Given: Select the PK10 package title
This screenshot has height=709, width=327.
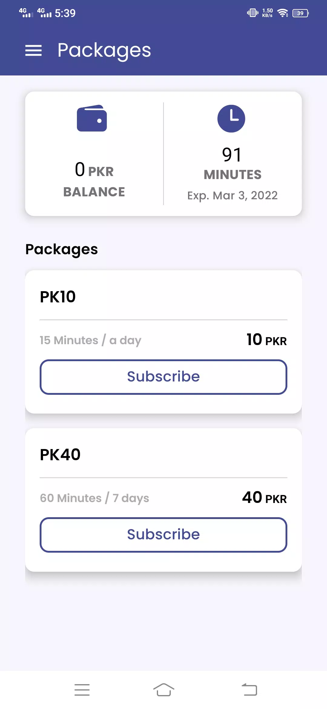Looking at the screenshot, I should click(x=58, y=297).
